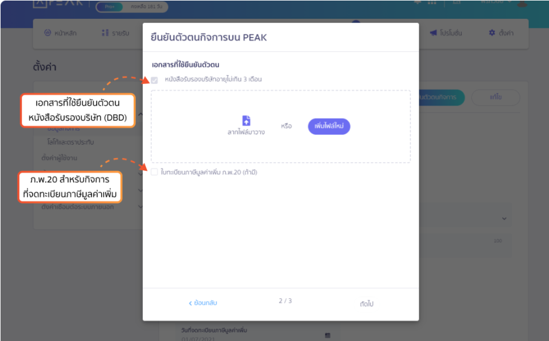
Task: Expand the ตั้งค่าเชื่อมต่อระบบภายนอก sidebar section
Action: pyautogui.click(x=141, y=207)
